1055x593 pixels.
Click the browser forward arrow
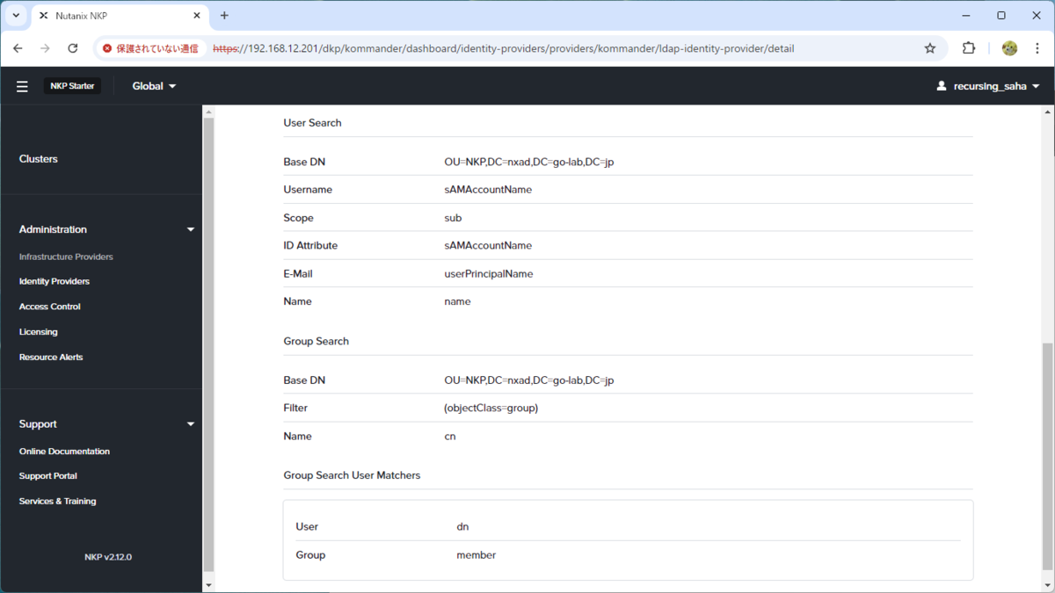[x=45, y=48]
